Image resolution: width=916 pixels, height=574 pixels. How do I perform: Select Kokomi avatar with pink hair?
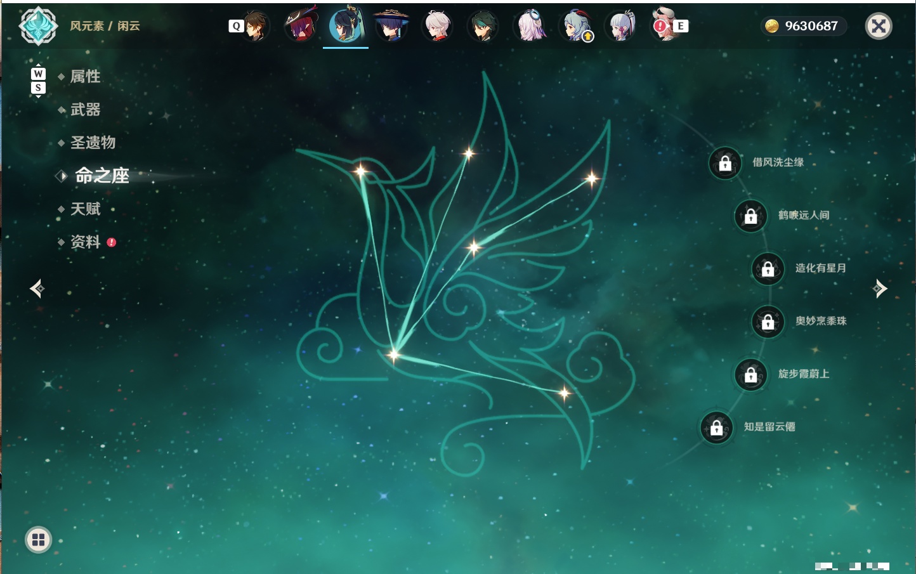(x=530, y=26)
